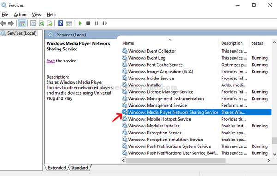Open the Properties toolbar icon
This screenshot has height=176, width=277.
pos(33,23)
